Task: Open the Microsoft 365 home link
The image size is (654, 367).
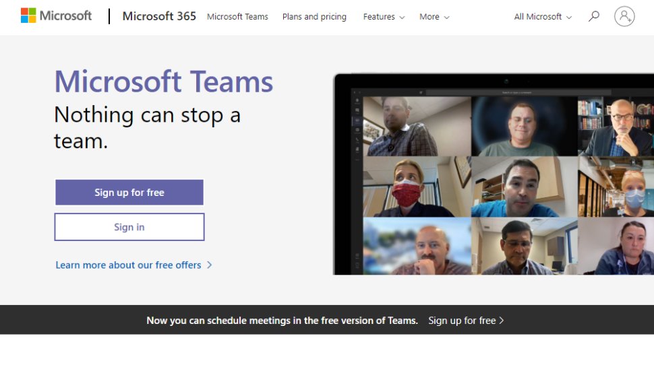Action: pos(159,16)
